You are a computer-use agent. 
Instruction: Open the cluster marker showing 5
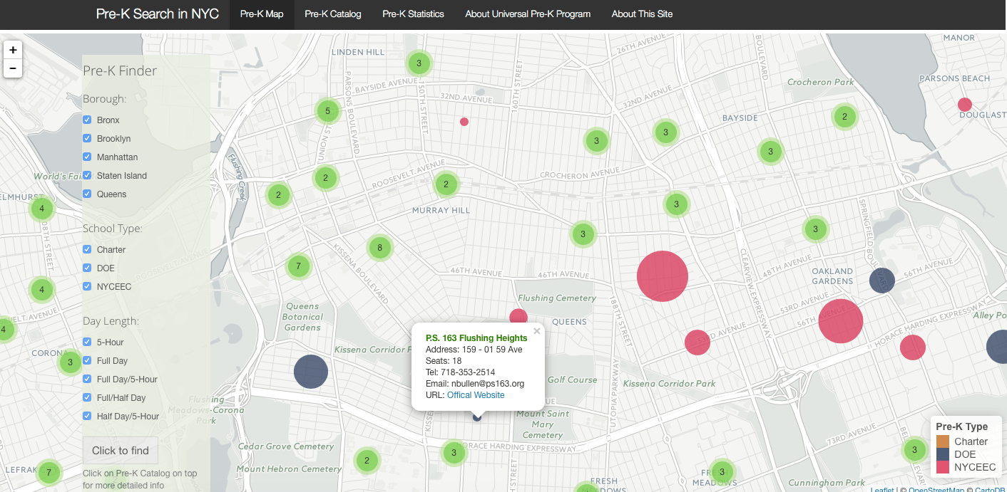pyautogui.click(x=328, y=110)
